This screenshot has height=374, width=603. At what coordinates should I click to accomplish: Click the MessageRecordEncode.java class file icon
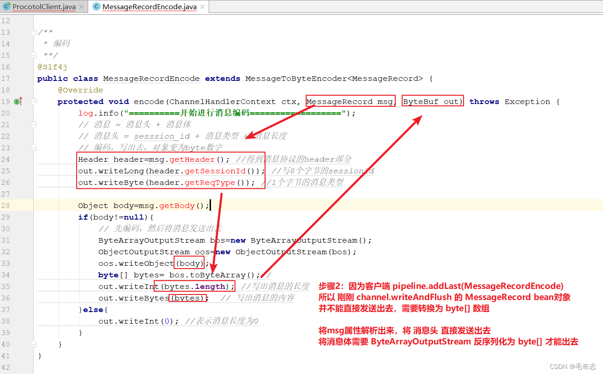coord(96,6)
